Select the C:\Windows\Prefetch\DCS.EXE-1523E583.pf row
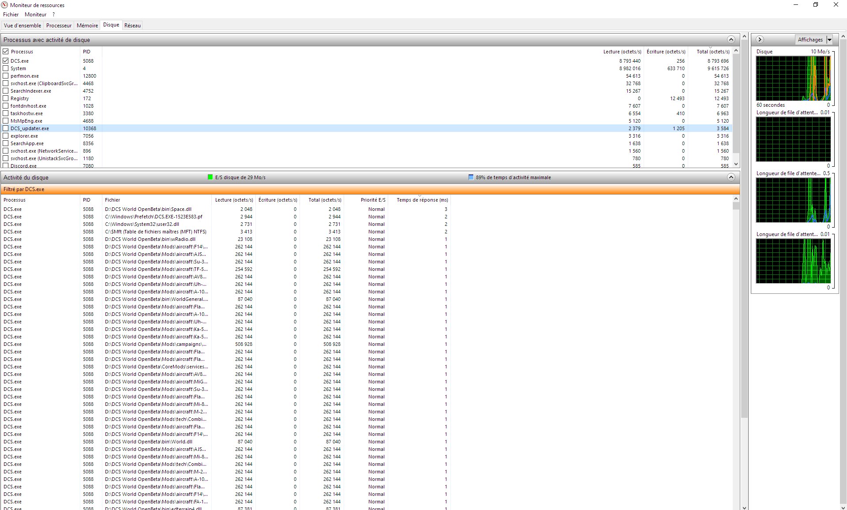Screen dimensions: 847x510 click(x=226, y=217)
